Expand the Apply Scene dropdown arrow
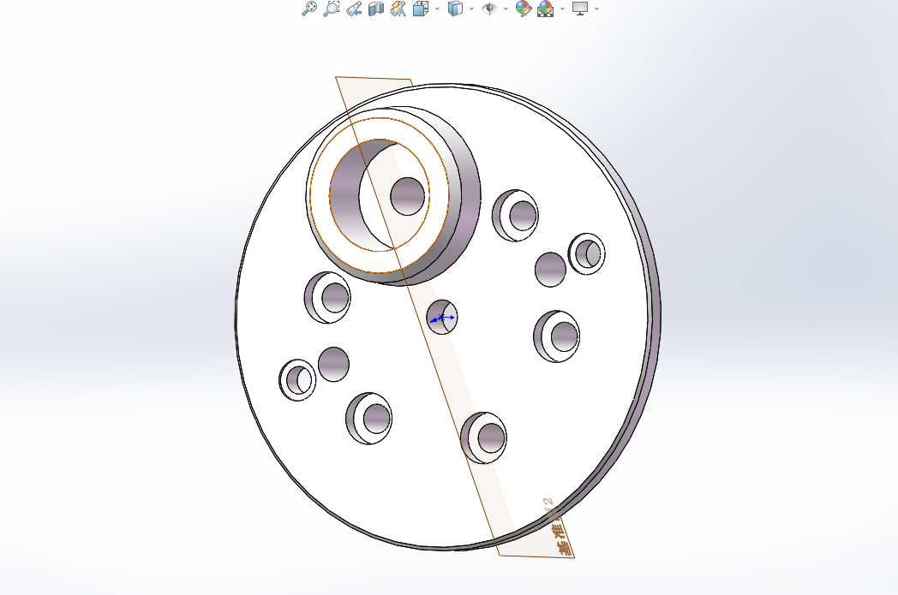The image size is (898, 595). pyautogui.click(x=562, y=9)
